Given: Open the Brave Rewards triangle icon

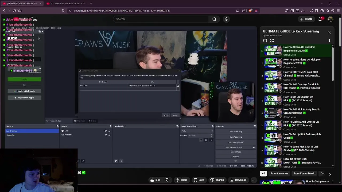Looking at the screenshot, I should click(x=256, y=11).
